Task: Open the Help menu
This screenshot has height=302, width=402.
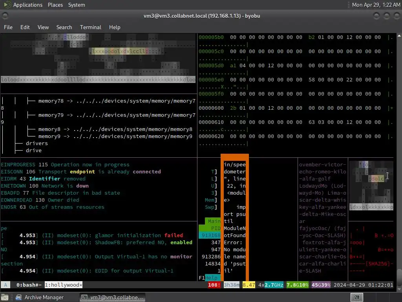Action: tap(115, 27)
